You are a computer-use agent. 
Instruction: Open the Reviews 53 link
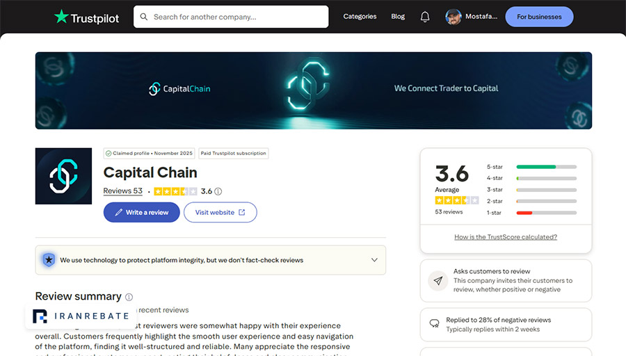coord(122,191)
